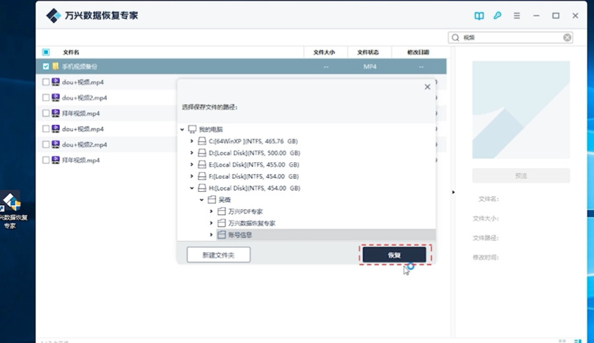The width and height of the screenshot is (594, 343).
Task: Select the 账号信息 folder label
Action: (x=240, y=235)
